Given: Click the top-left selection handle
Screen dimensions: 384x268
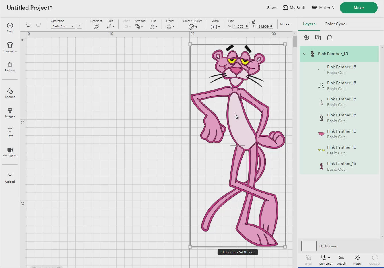Looking at the screenshot, I should point(190,44).
